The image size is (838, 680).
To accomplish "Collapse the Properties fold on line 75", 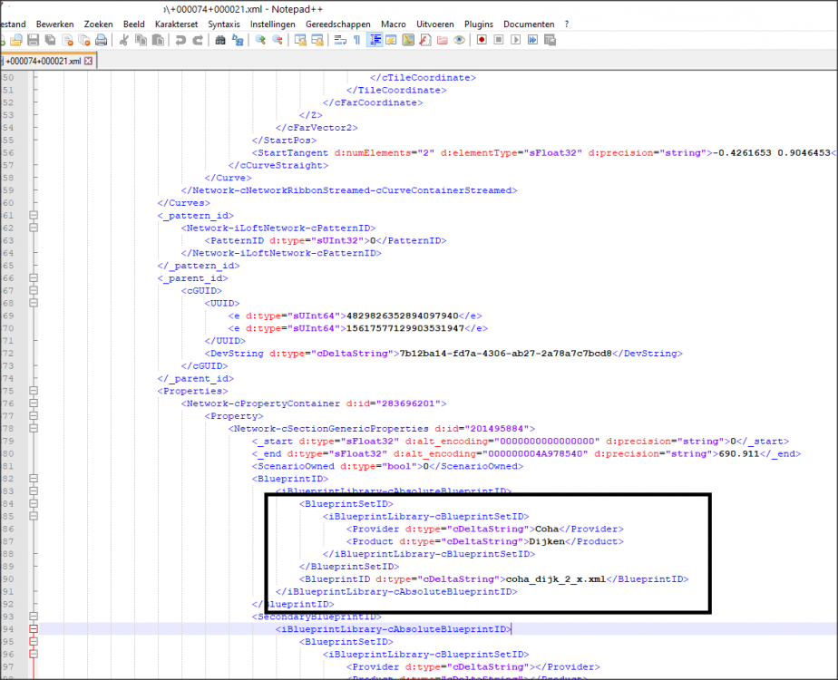I will pyautogui.click(x=34, y=391).
